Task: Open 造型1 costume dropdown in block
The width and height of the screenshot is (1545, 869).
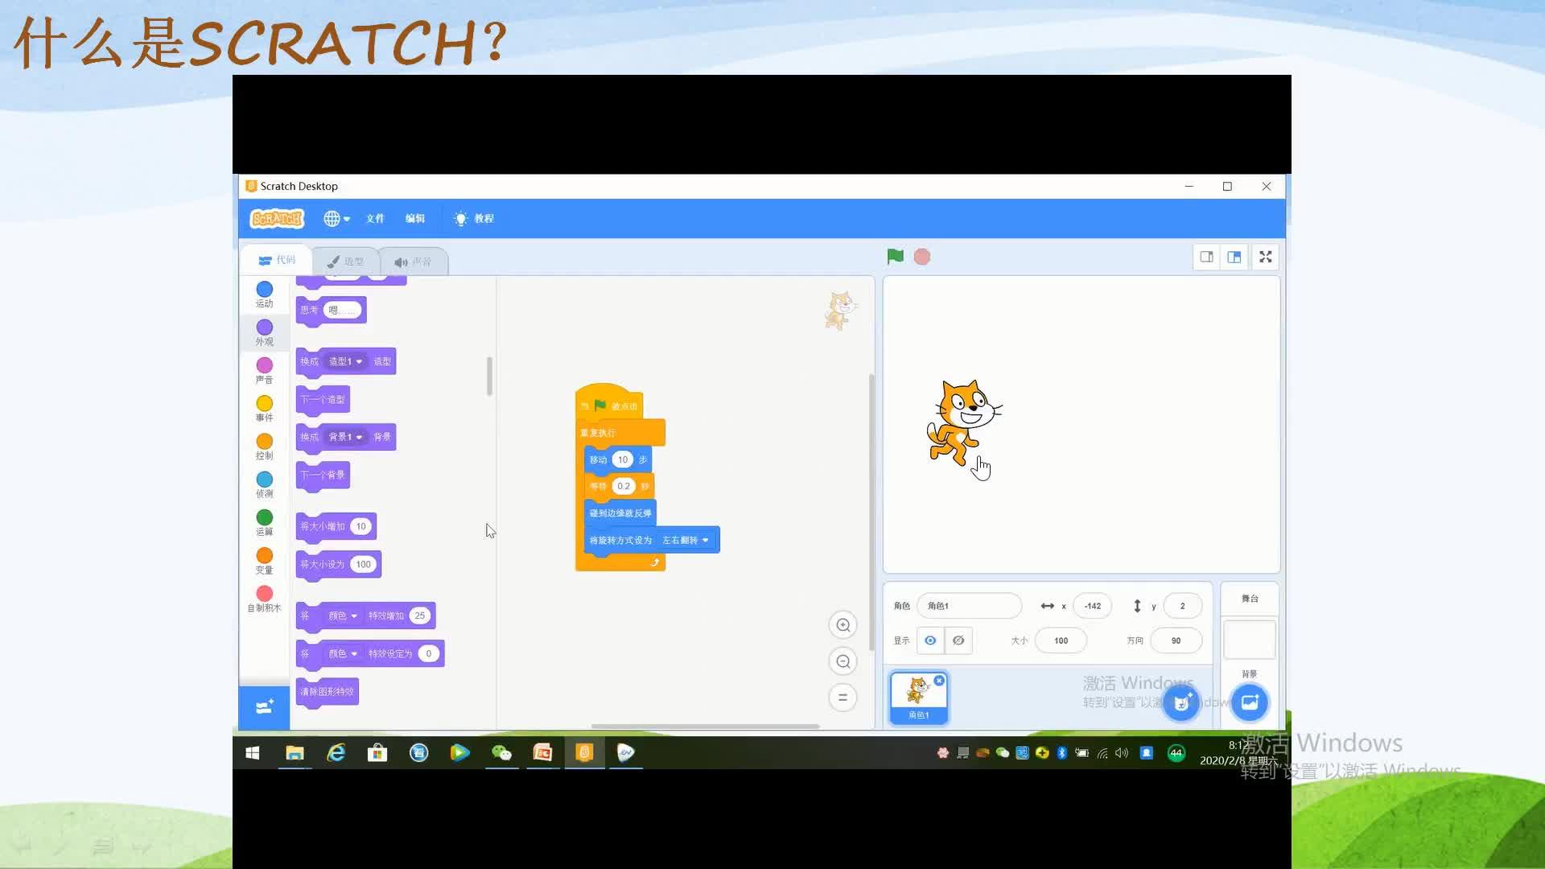Action: (346, 361)
